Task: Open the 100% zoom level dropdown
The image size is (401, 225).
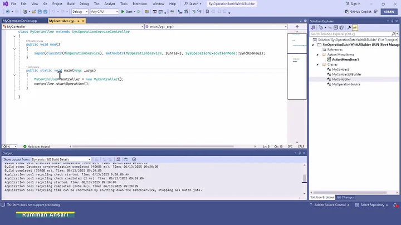Action: pos(9,146)
